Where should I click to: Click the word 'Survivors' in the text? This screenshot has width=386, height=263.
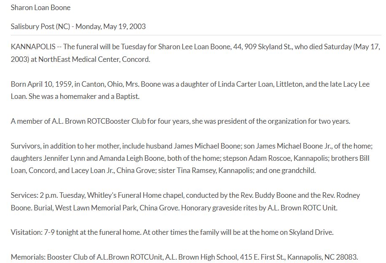[26, 146]
